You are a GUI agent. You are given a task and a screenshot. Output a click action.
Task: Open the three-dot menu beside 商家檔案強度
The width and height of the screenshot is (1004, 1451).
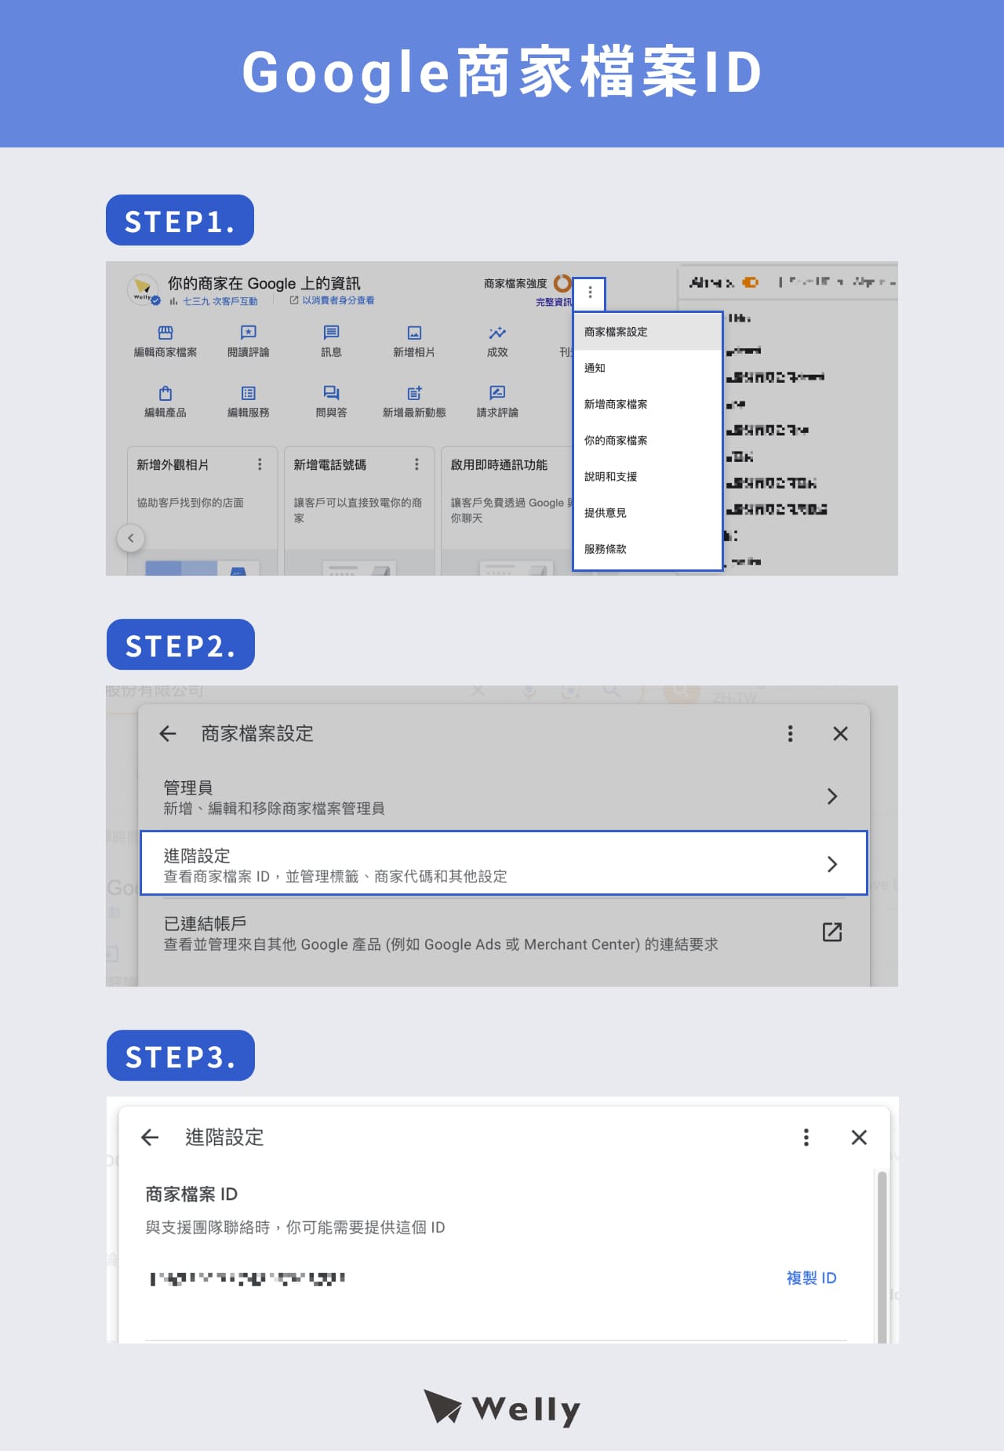pyautogui.click(x=590, y=293)
